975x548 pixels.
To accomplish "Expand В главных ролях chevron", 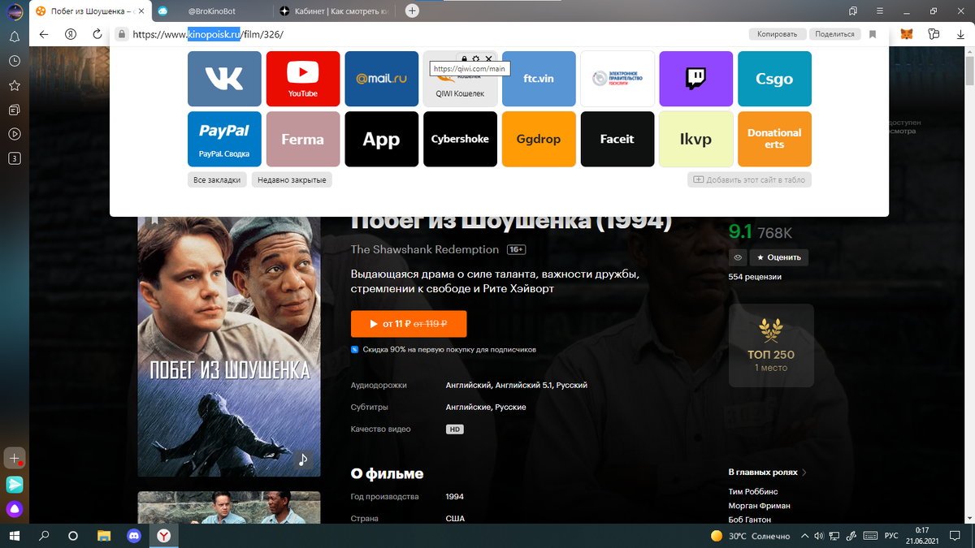I will [804, 472].
